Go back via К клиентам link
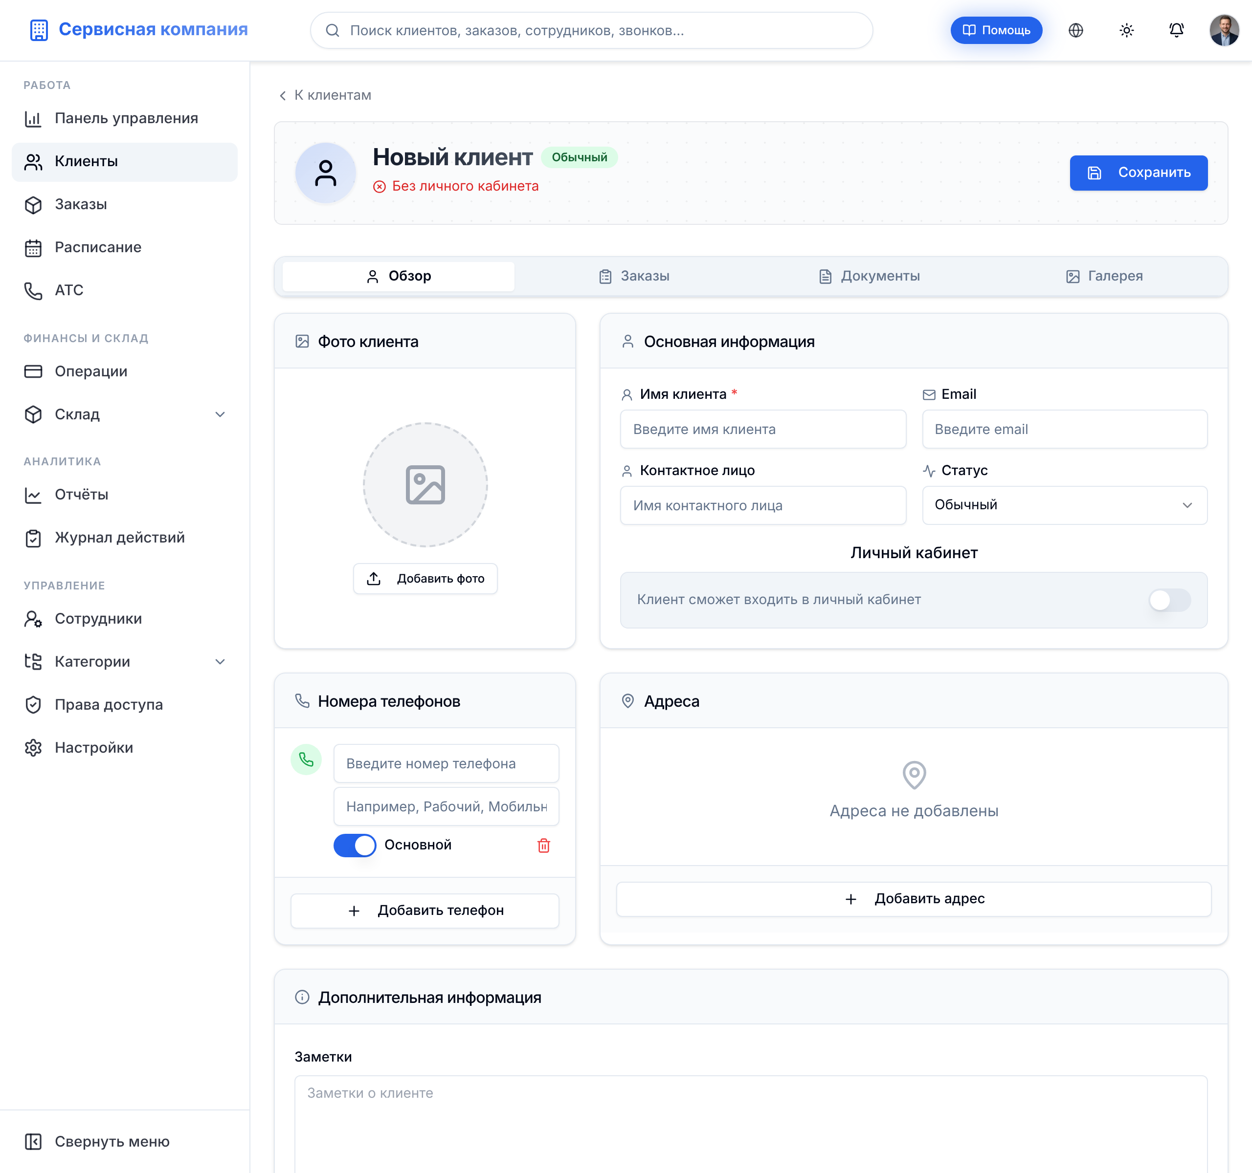Viewport: 1252px width, 1173px height. pos(325,95)
